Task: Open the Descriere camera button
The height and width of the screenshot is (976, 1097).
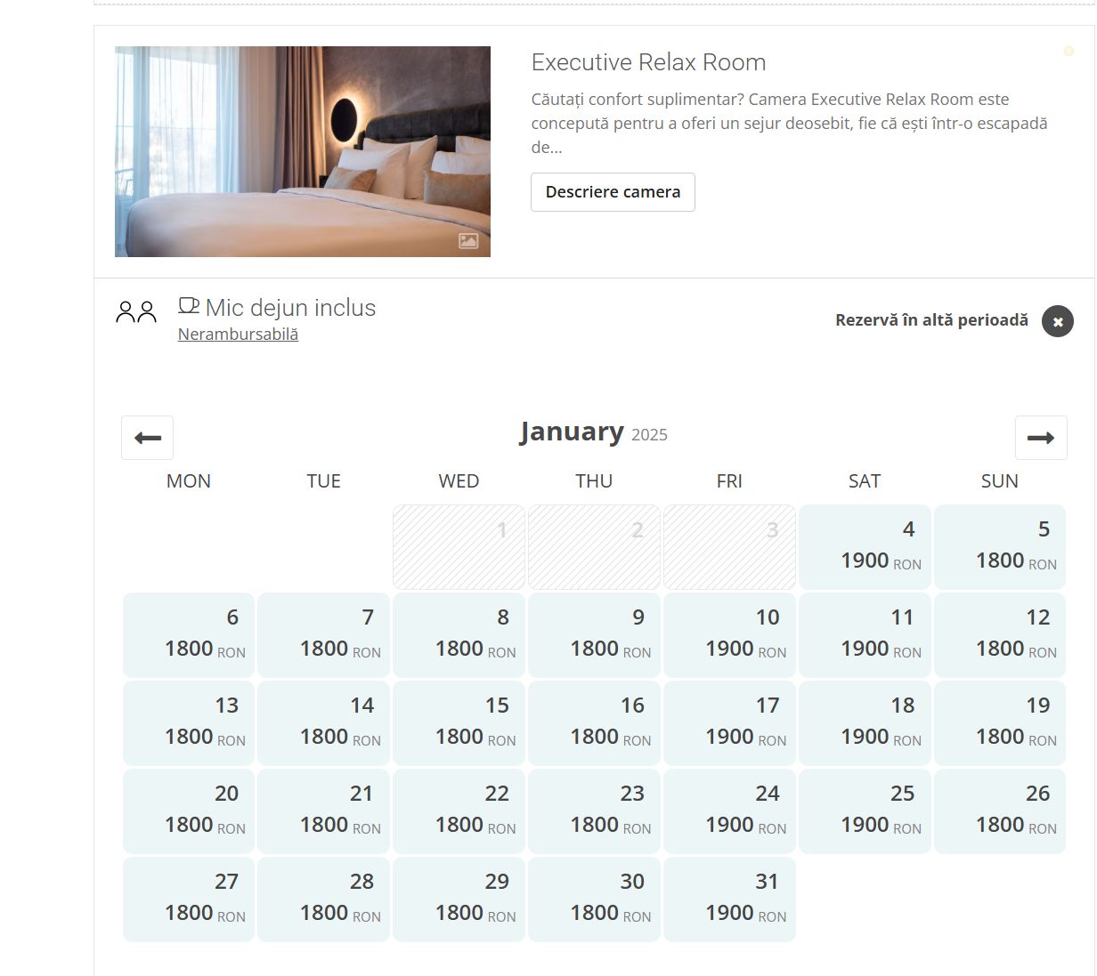Action: (x=613, y=192)
